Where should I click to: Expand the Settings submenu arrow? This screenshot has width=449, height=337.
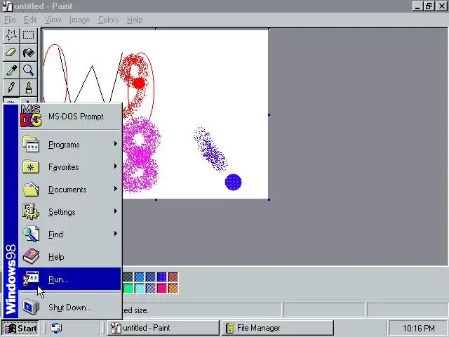(x=115, y=211)
